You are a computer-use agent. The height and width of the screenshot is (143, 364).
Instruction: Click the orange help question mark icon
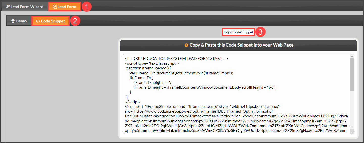[x=186, y=45]
